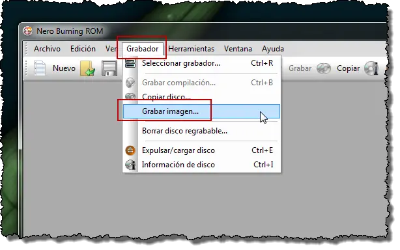The image size is (400, 250).
Task: Click the floppy disk save icon
Action: (x=109, y=68)
